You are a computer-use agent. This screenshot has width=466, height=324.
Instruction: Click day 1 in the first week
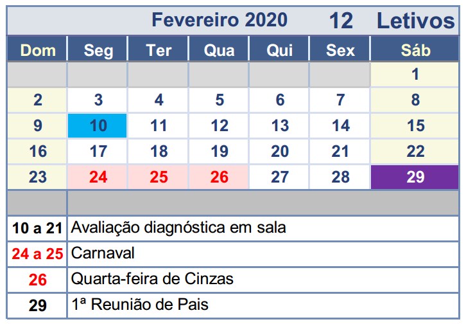[x=415, y=74]
